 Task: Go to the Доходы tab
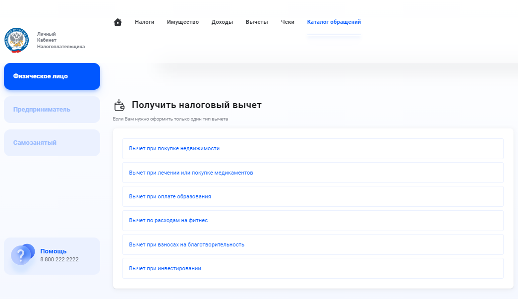[222, 22]
